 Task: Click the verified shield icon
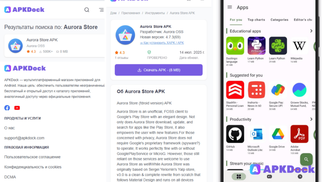click(149, 52)
